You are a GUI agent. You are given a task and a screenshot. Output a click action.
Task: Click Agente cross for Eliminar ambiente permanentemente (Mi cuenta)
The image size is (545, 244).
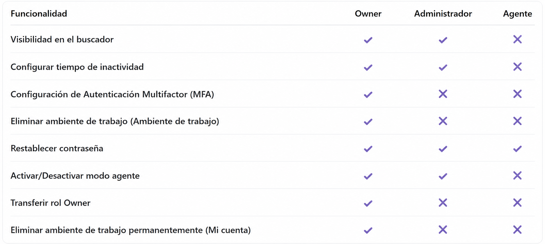click(x=517, y=229)
